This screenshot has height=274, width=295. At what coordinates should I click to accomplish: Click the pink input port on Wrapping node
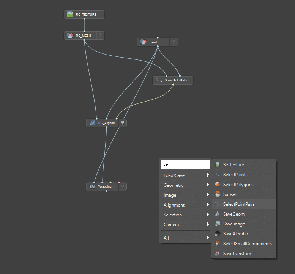(x=118, y=182)
